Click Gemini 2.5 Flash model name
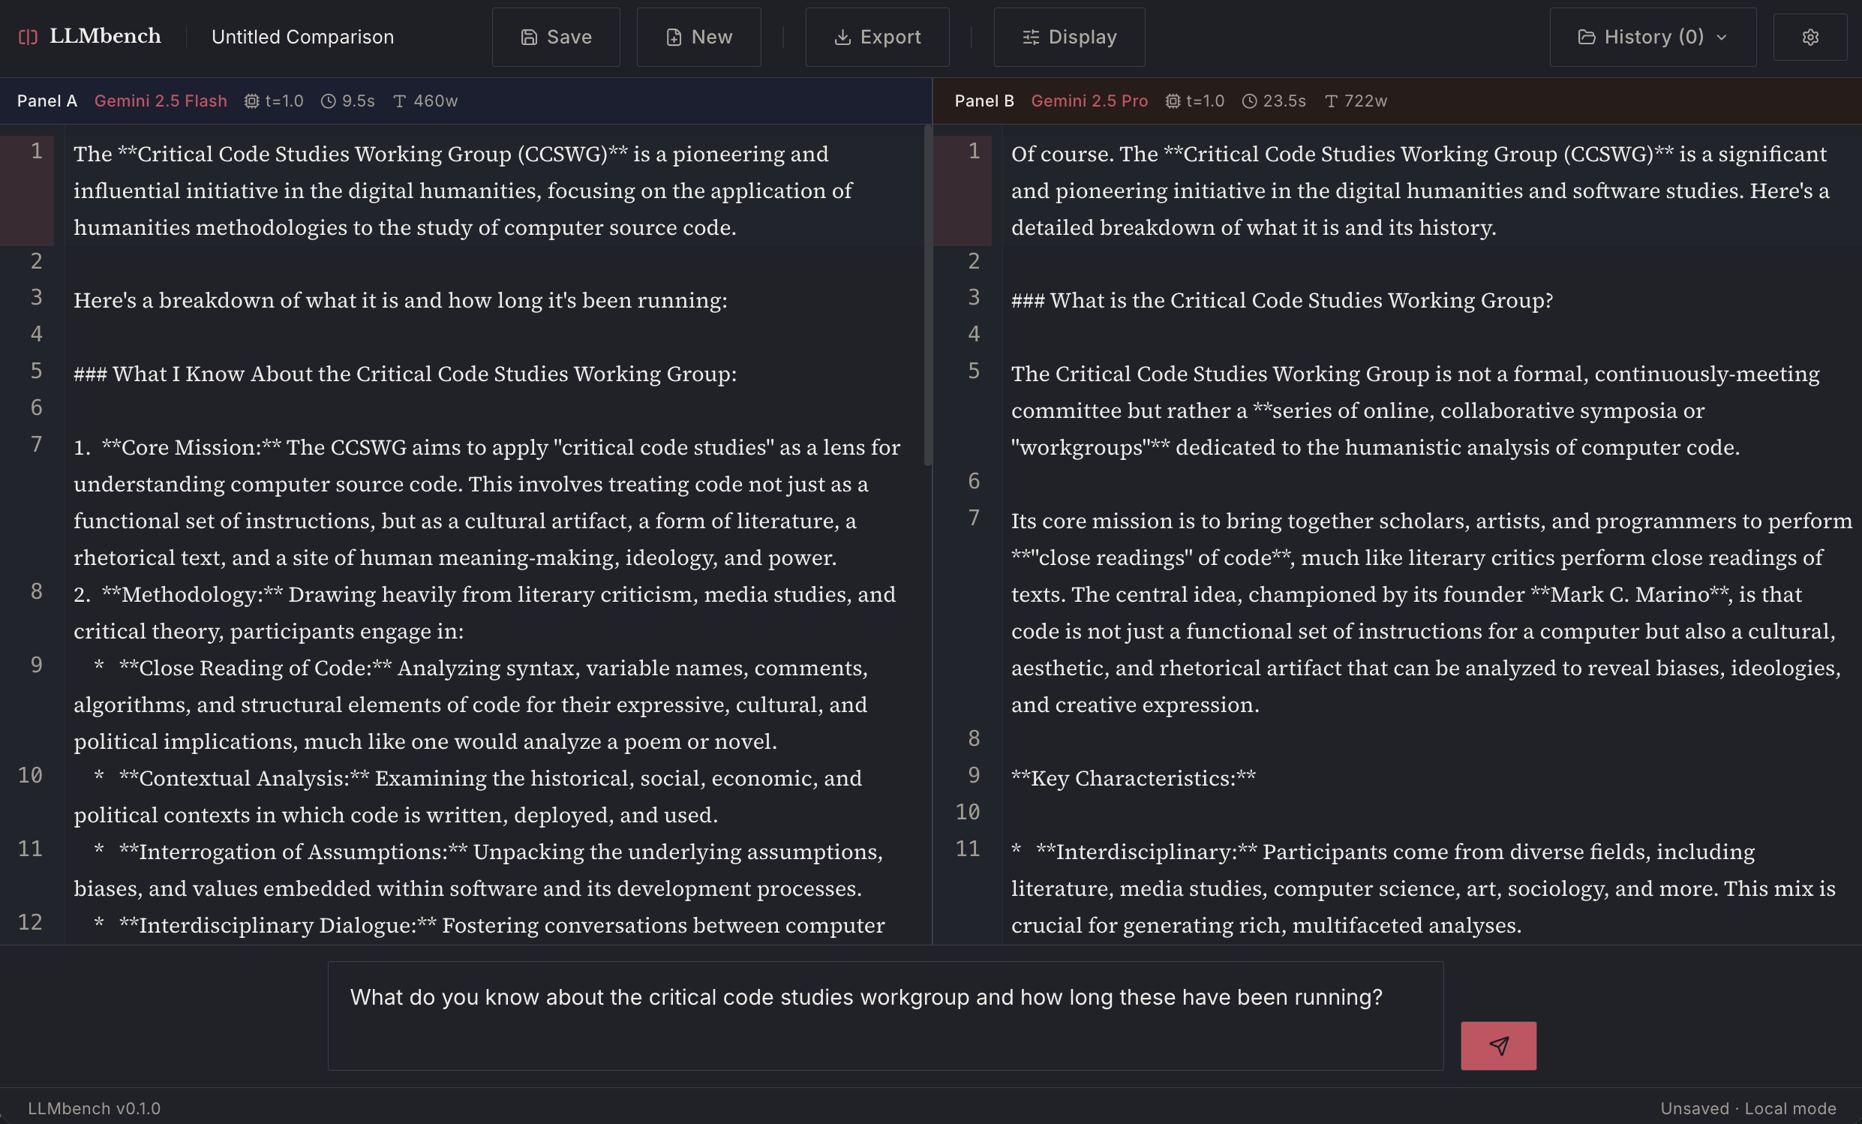The image size is (1862, 1124). (161, 101)
